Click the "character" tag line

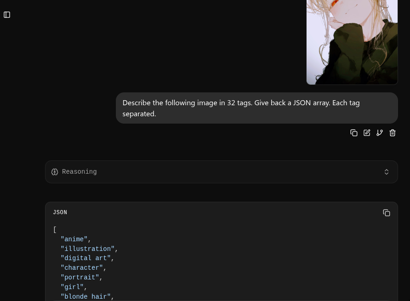(83, 268)
